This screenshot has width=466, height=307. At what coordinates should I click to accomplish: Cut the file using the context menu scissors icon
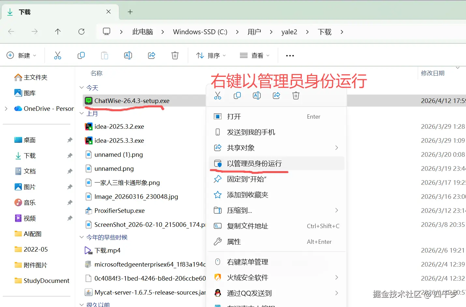[x=218, y=95]
